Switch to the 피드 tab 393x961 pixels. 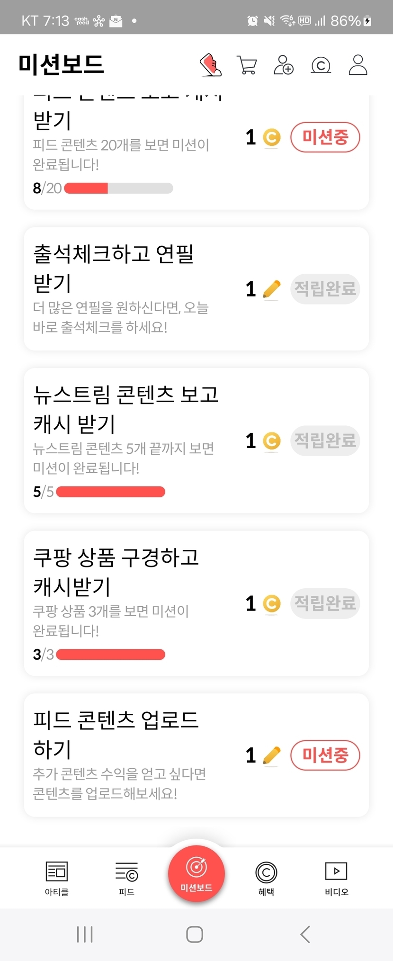(x=126, y=878)
